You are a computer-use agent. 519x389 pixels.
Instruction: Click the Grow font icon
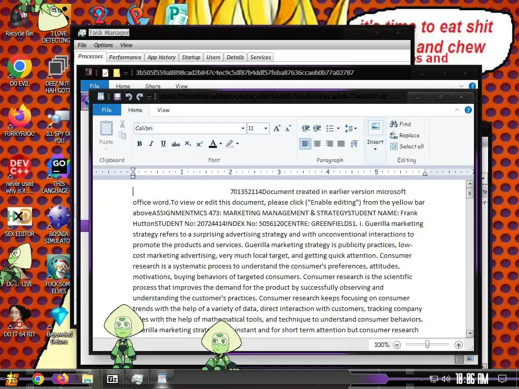click(277, 128)
